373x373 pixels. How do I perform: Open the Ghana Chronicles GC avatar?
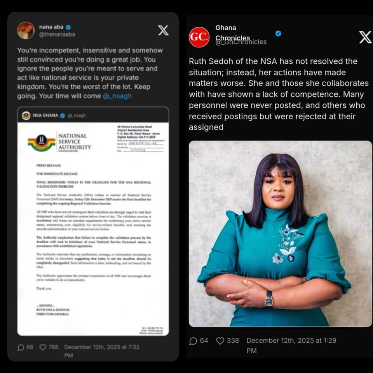point(199,37)
